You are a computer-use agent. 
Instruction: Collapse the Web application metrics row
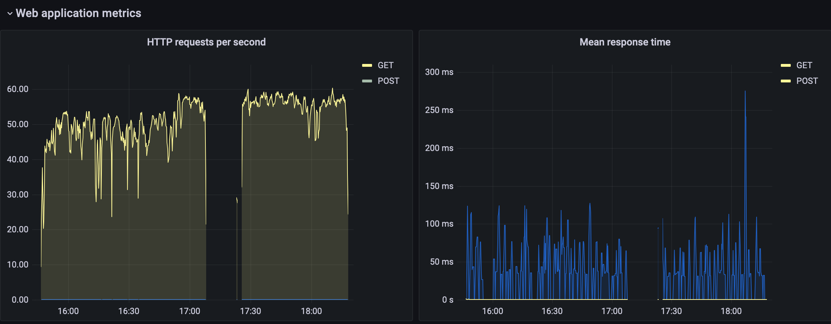79,13
